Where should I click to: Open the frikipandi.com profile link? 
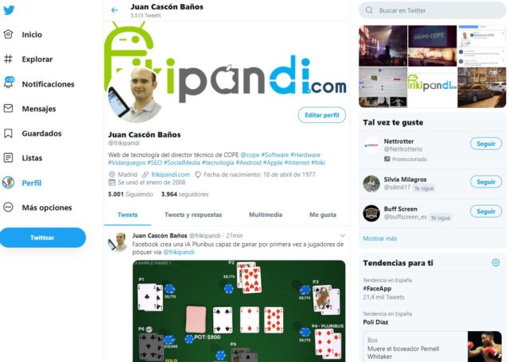pos(170,175)
